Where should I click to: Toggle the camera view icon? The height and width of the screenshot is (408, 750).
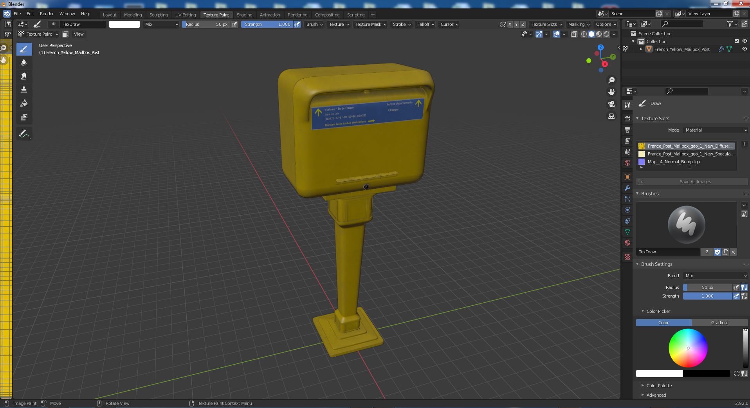pyautogui.click(x=611, y=104)
